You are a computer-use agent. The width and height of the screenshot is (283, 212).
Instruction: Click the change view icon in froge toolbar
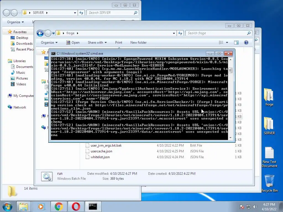pos(221,43)
